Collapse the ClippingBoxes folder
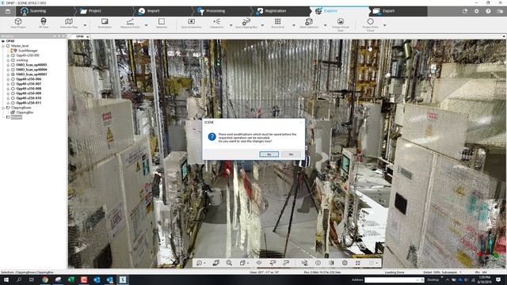Screen dimensions: 507x285 coord(3,108)
